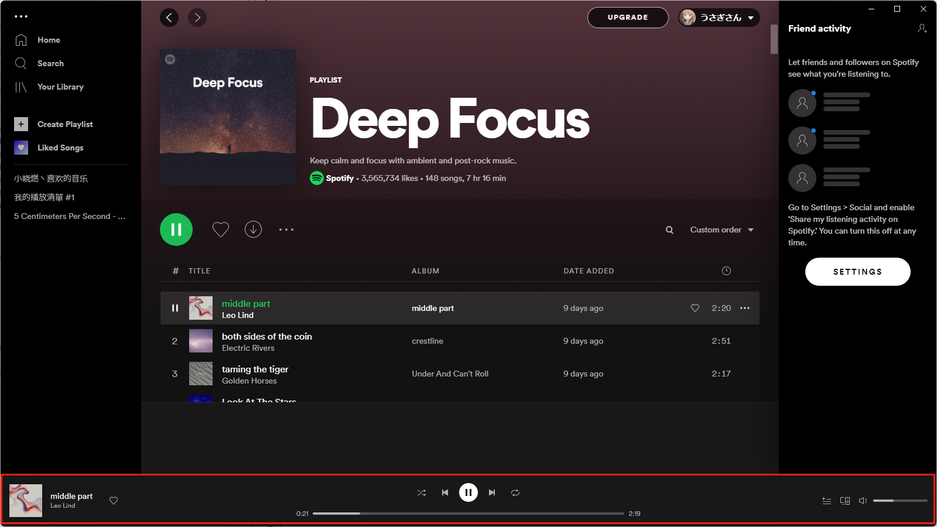Open the play queue

click(827, 501)
